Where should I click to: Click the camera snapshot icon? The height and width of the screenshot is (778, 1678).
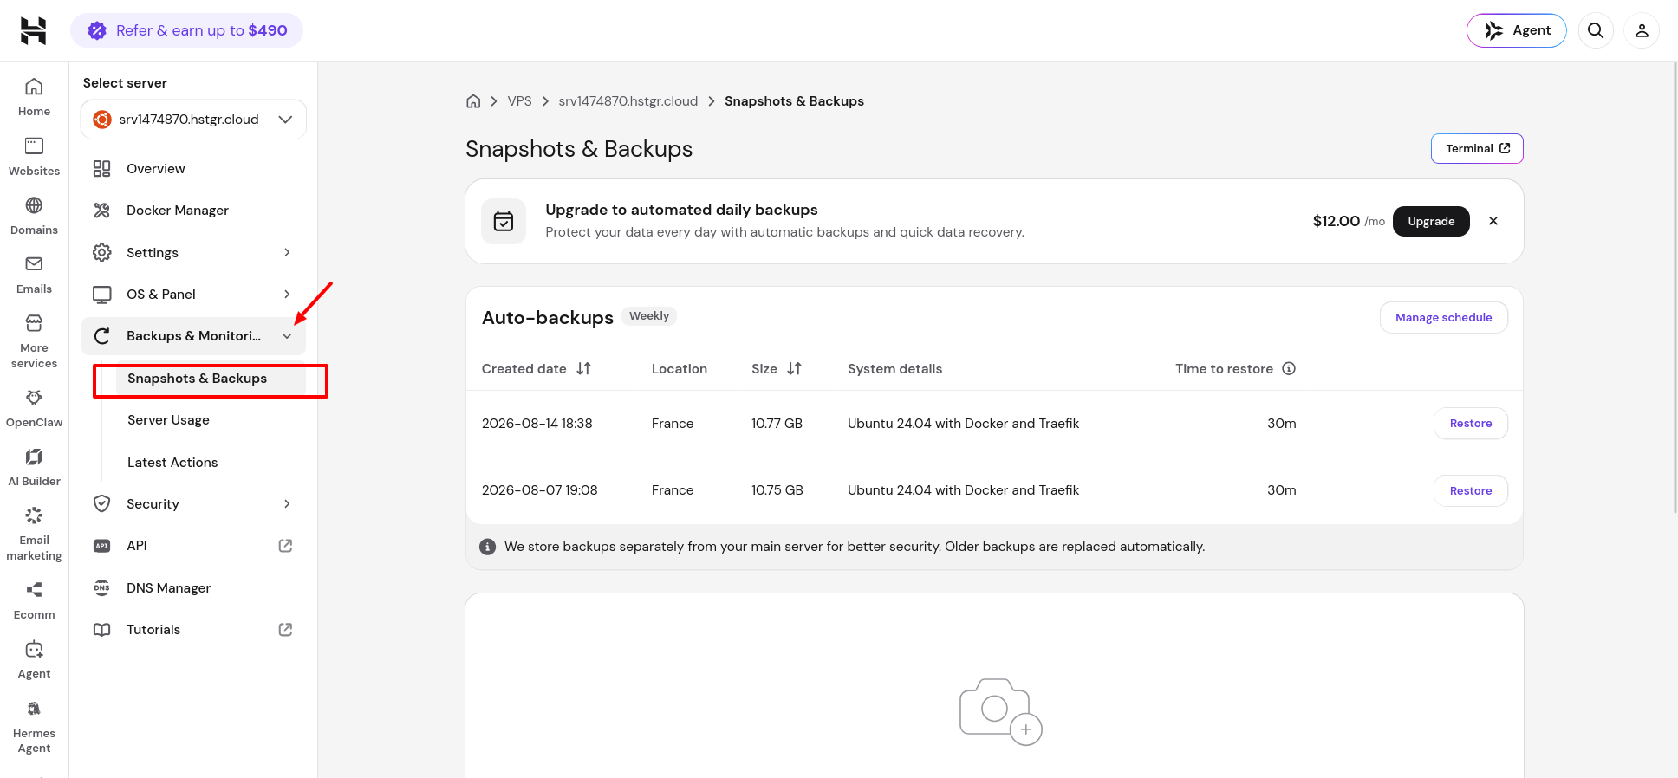tap(1000, 711)
